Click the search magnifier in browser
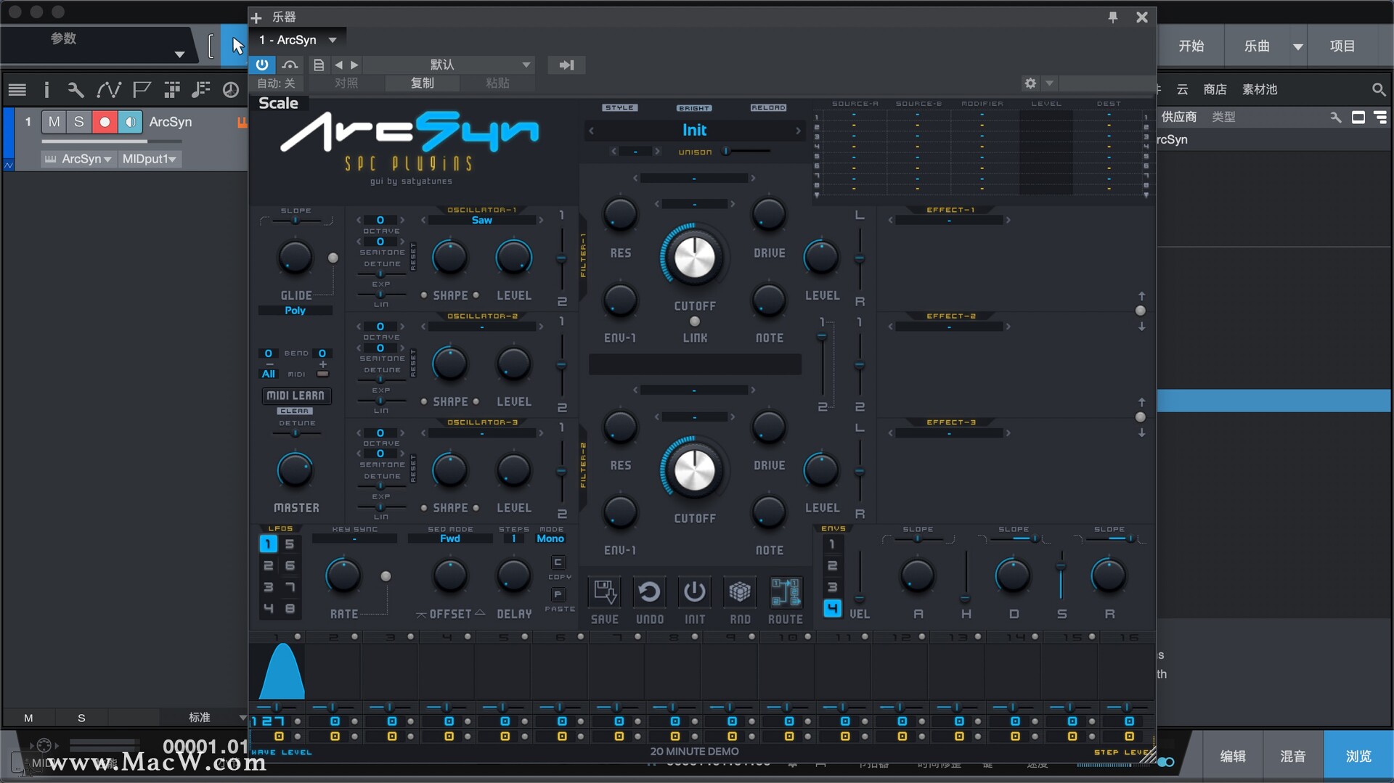 click(1378, 89)
